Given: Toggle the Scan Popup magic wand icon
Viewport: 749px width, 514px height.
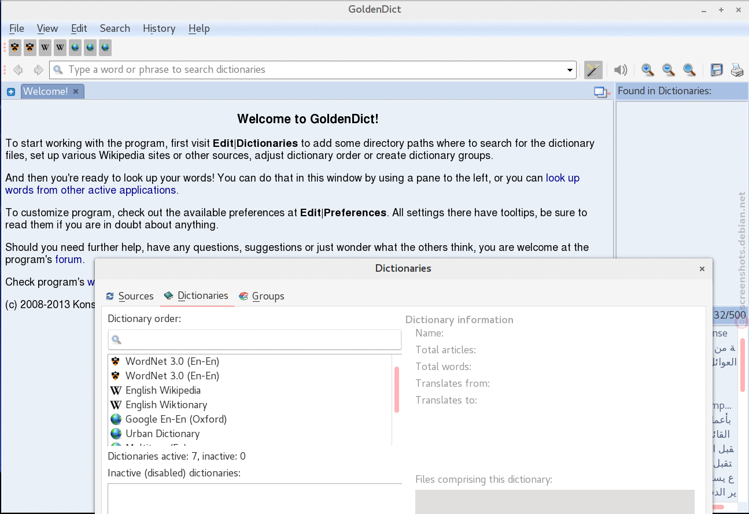Looking at the screenshot, I should click(593, 70).
